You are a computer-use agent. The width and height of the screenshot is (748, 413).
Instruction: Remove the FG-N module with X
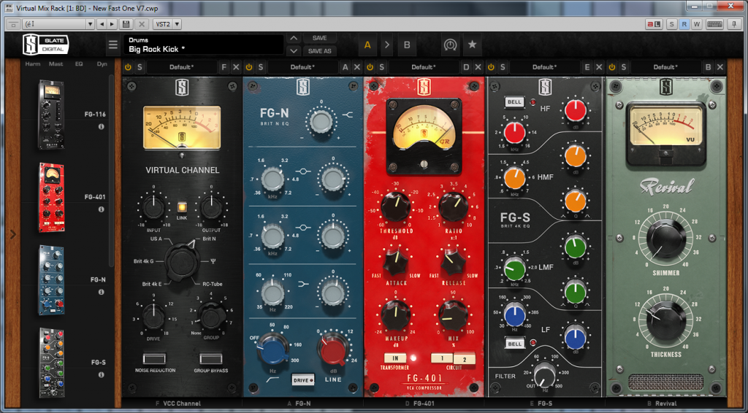(356, 67)
